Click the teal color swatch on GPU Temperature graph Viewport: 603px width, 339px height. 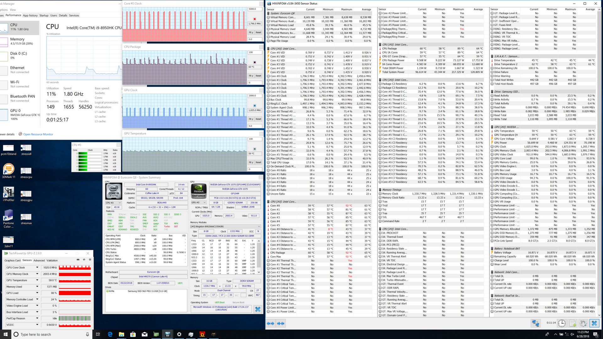tap(255, 149)
